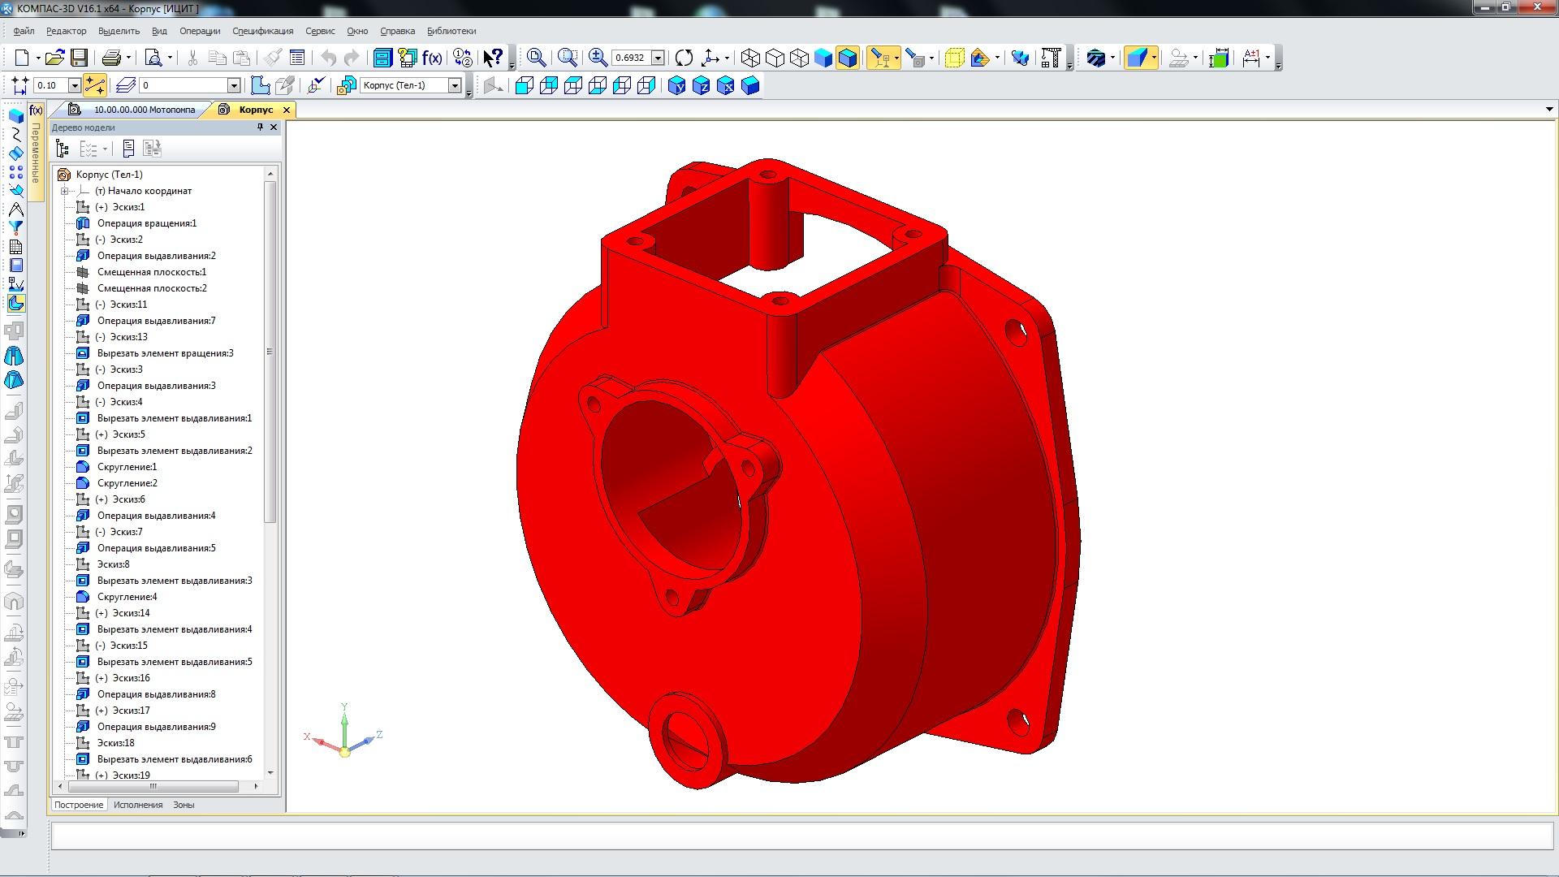This screenshot has width=1559, height=877.
Task: Click the Open file folder icon
Action: tap(54, 58)
